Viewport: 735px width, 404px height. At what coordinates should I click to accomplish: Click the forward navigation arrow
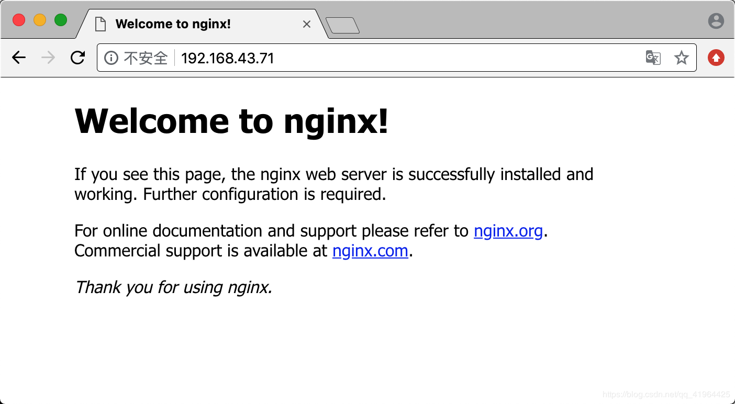pyautogui.click(x=48, y=58)
